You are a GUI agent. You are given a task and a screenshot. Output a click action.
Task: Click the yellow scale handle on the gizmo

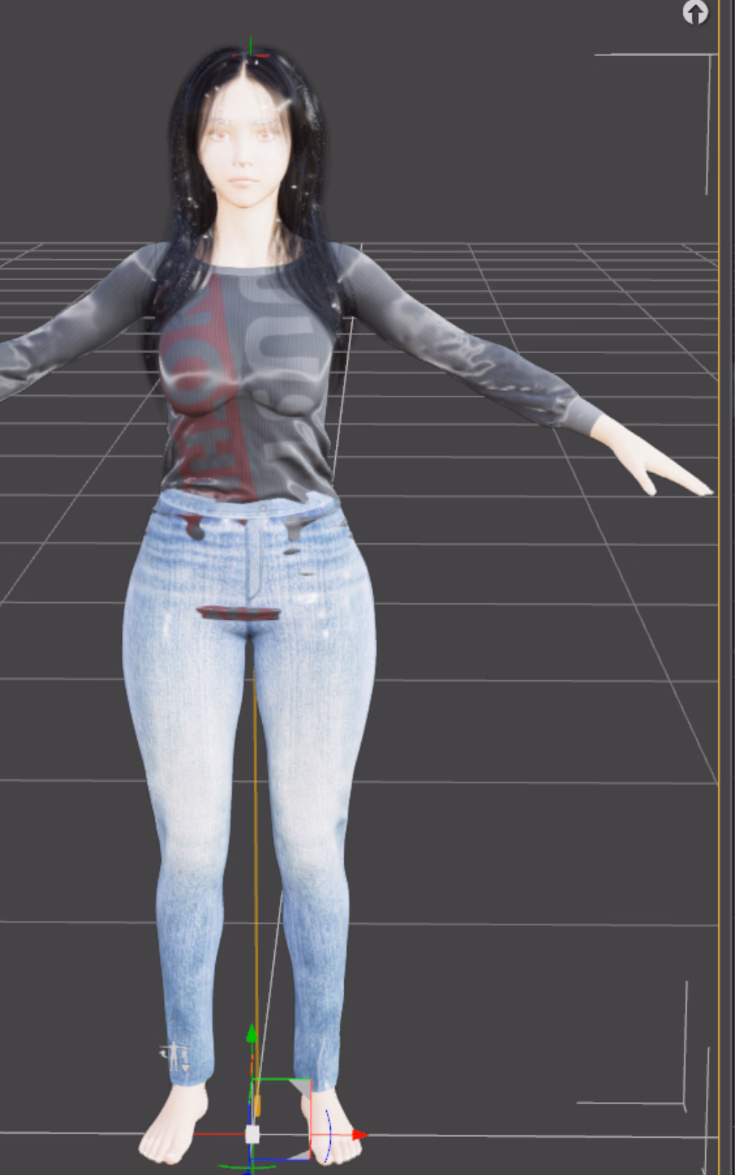click(258, 1106)
